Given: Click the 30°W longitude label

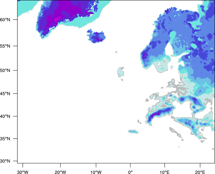Looking at the screenshot, I should tap(23, 172).
